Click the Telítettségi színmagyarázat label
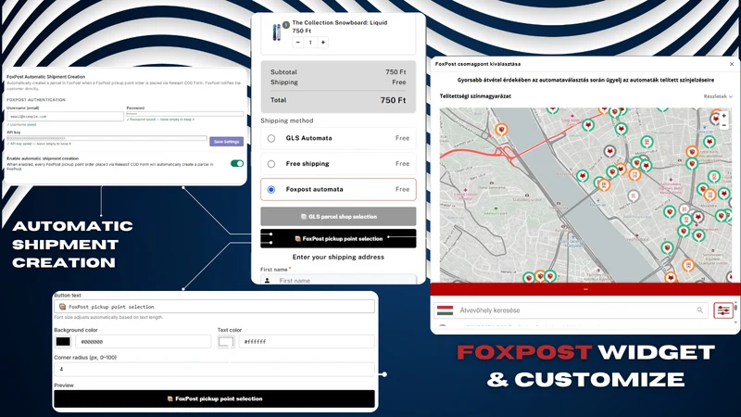 pos(475,96)
